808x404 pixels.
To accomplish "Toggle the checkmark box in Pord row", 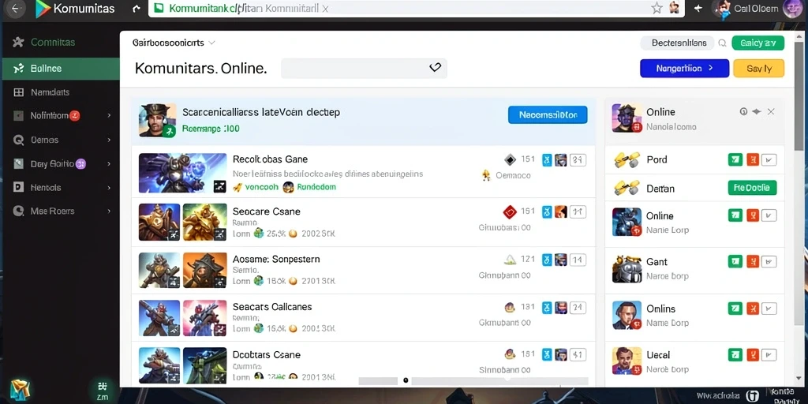I will 769,159.
